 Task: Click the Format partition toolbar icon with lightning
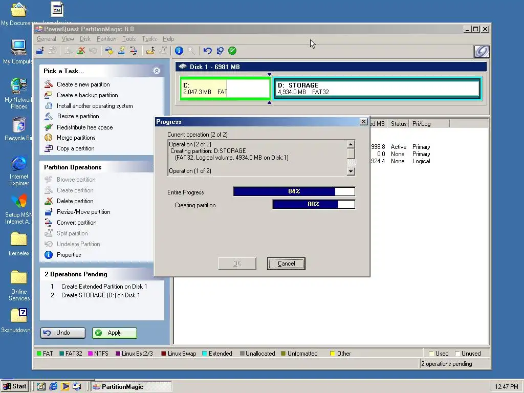coord(121,51)
